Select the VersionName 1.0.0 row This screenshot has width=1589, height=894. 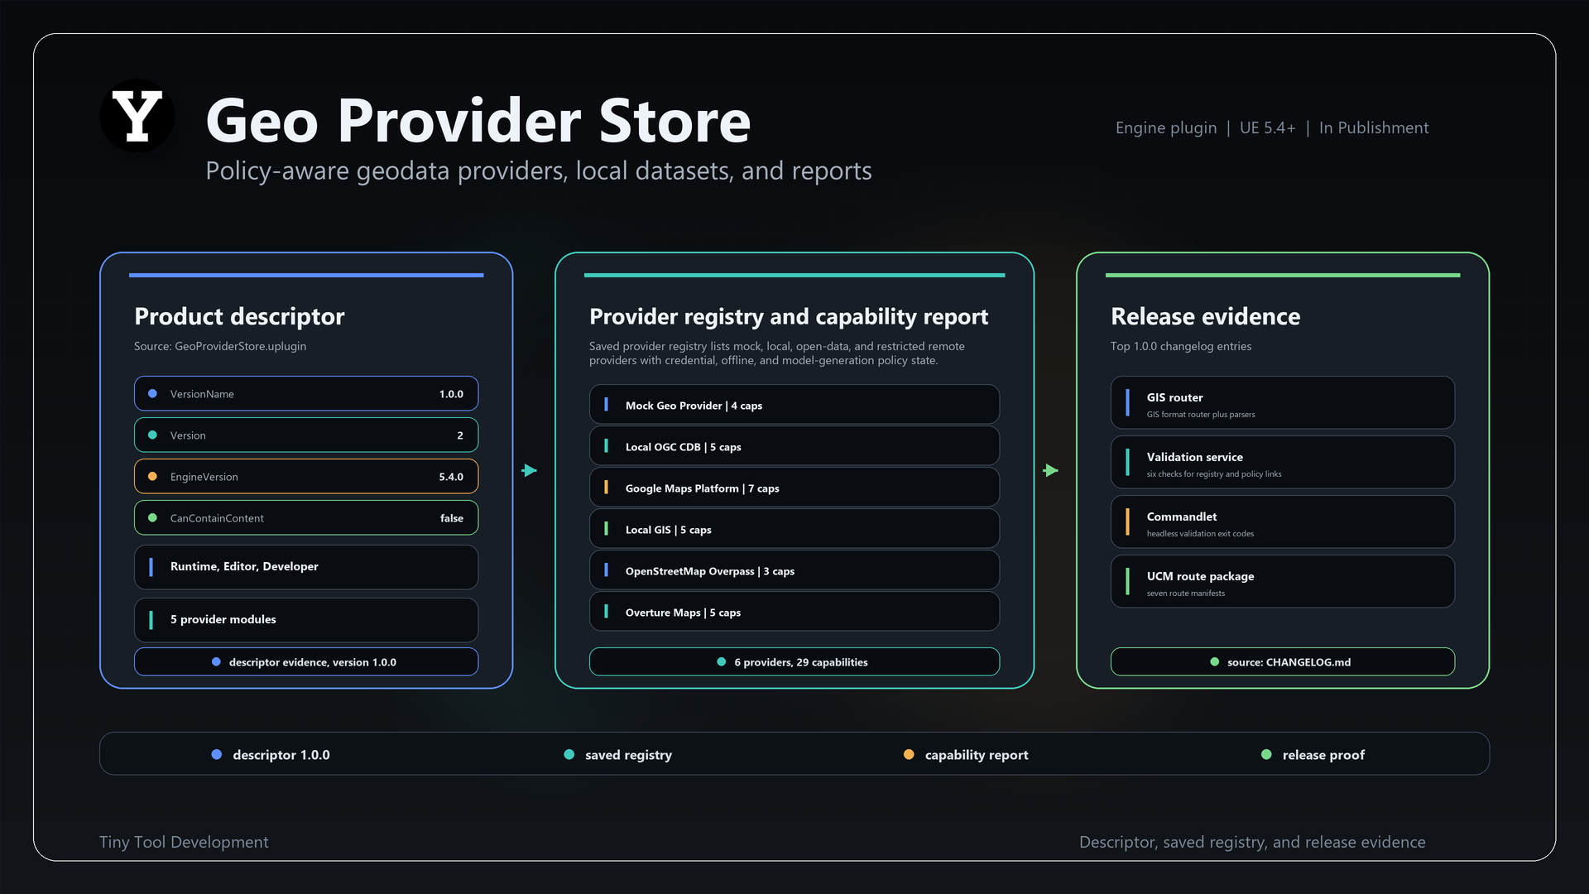pyautogui.click(x=306, y=394)
